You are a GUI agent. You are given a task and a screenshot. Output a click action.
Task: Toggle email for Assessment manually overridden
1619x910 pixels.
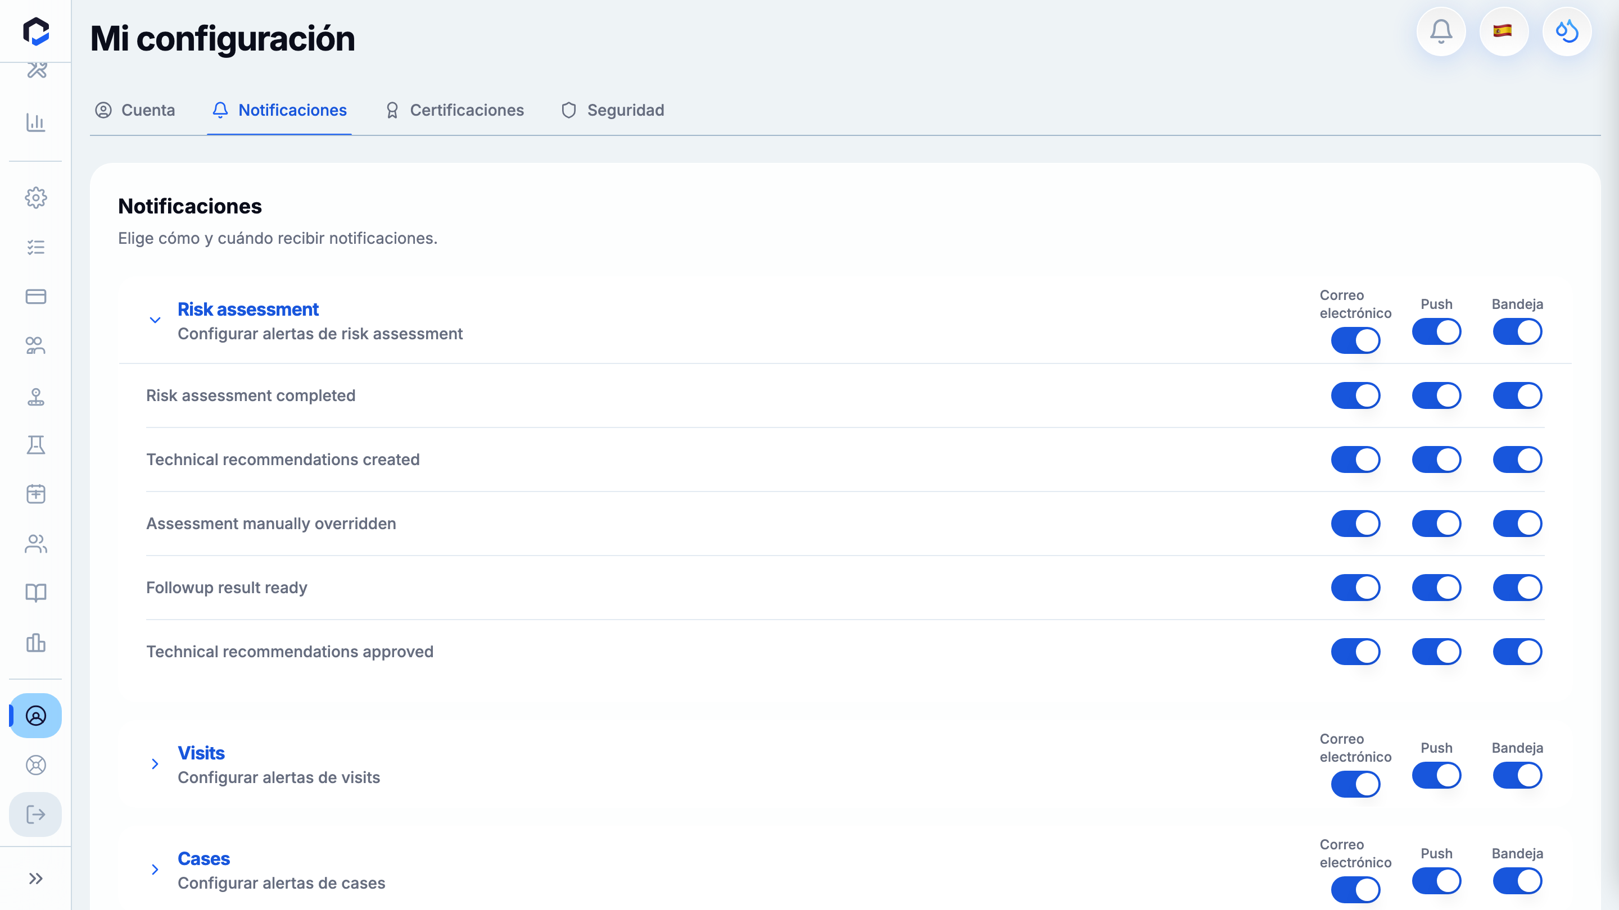click(x=1356, y=524)
